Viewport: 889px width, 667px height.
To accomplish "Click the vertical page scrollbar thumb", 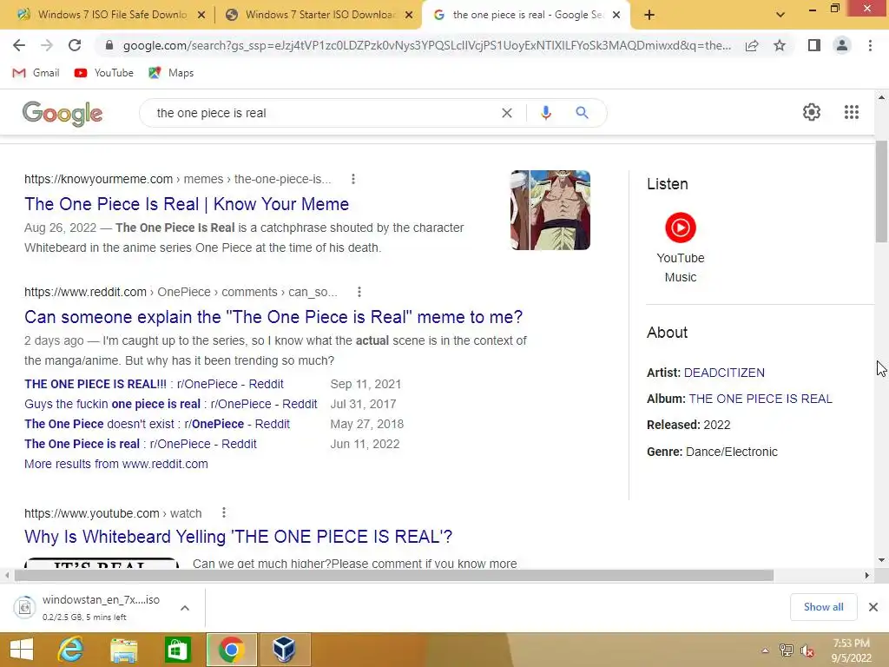I will click(x=881, y=191).
